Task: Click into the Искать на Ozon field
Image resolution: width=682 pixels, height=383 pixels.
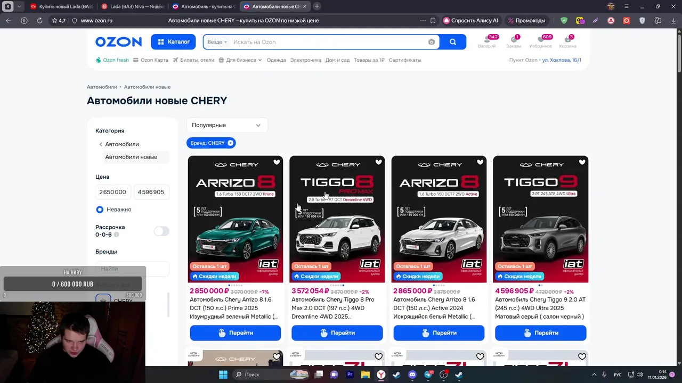Action: tap(328, 42)
